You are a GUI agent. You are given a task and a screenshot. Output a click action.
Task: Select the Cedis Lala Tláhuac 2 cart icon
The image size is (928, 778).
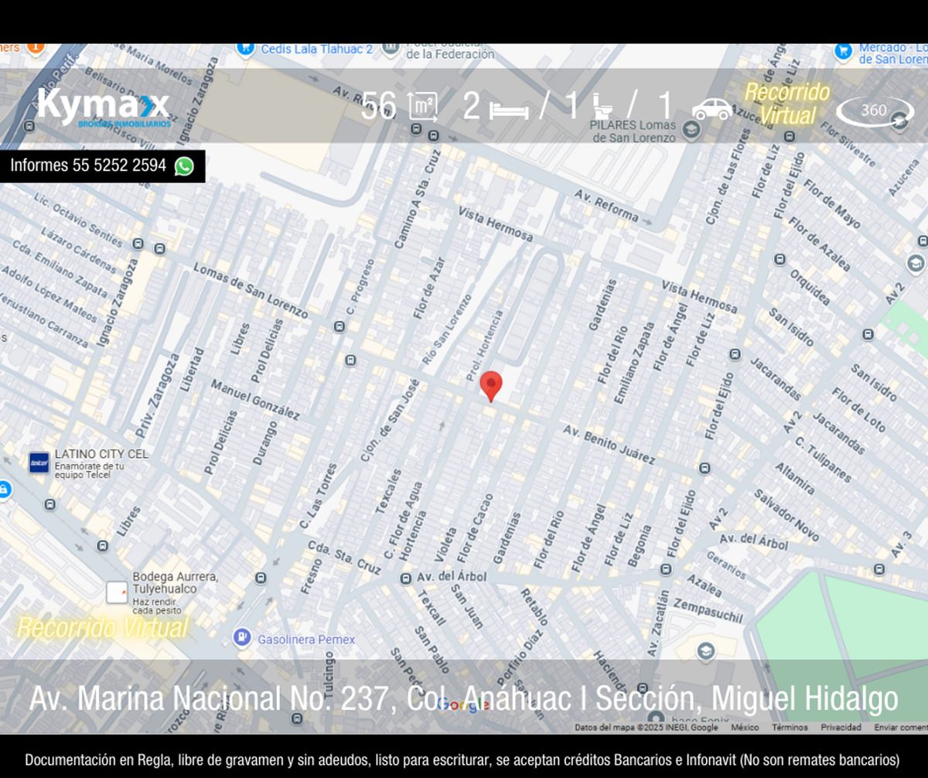point(245,48)
